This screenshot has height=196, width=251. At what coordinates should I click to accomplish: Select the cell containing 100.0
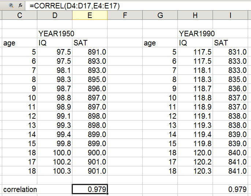click(55, 152)
